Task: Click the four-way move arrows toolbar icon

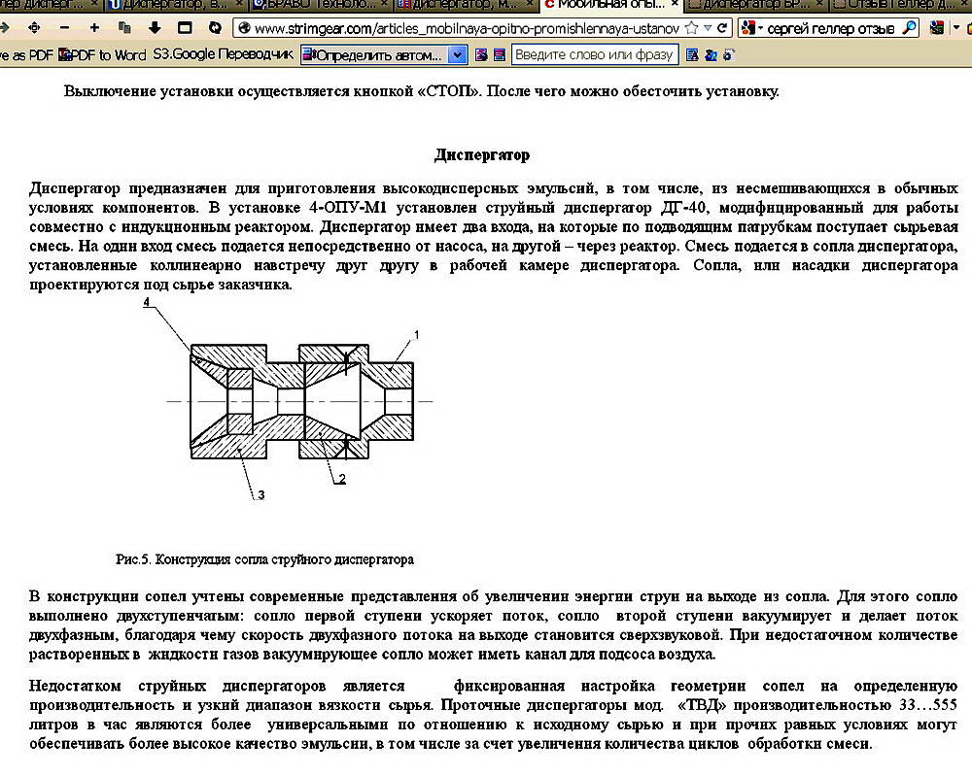Action: click(x=34, y=28)
